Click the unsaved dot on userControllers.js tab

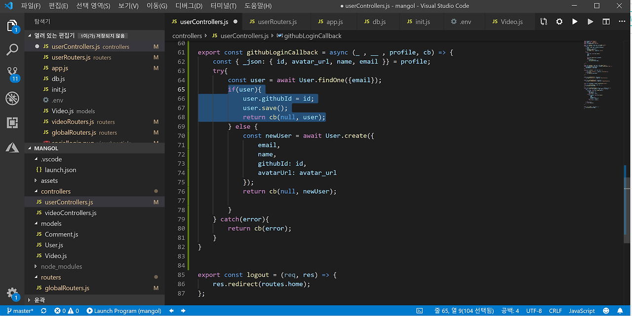tap(235, 22)
